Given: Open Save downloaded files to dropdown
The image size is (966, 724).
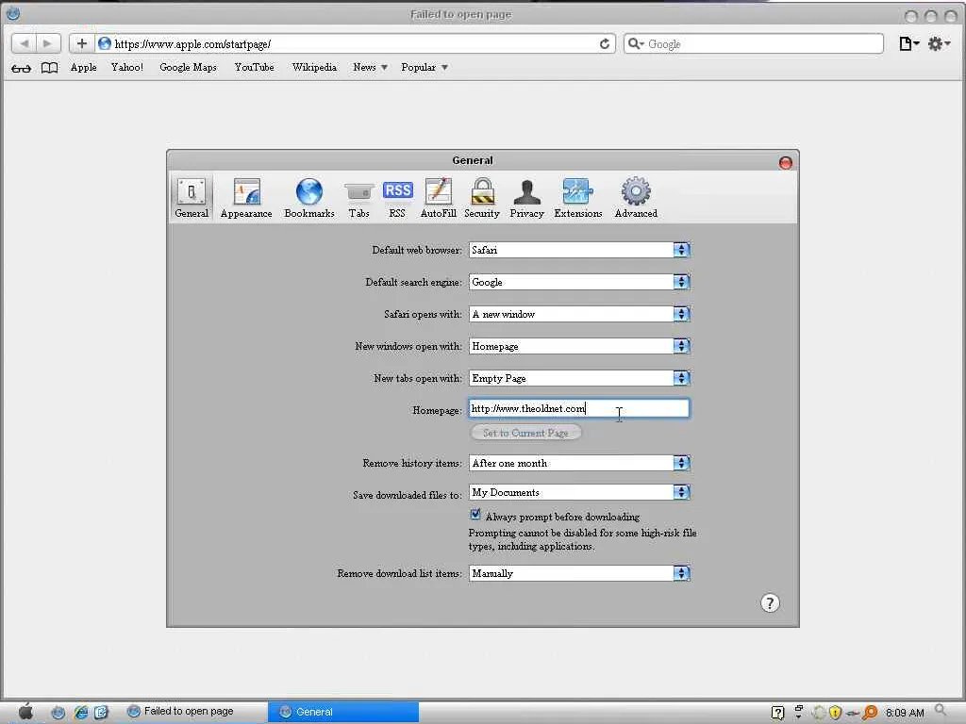Looking at the screenshot, I should pyautogui.click(x=579, y=492).
